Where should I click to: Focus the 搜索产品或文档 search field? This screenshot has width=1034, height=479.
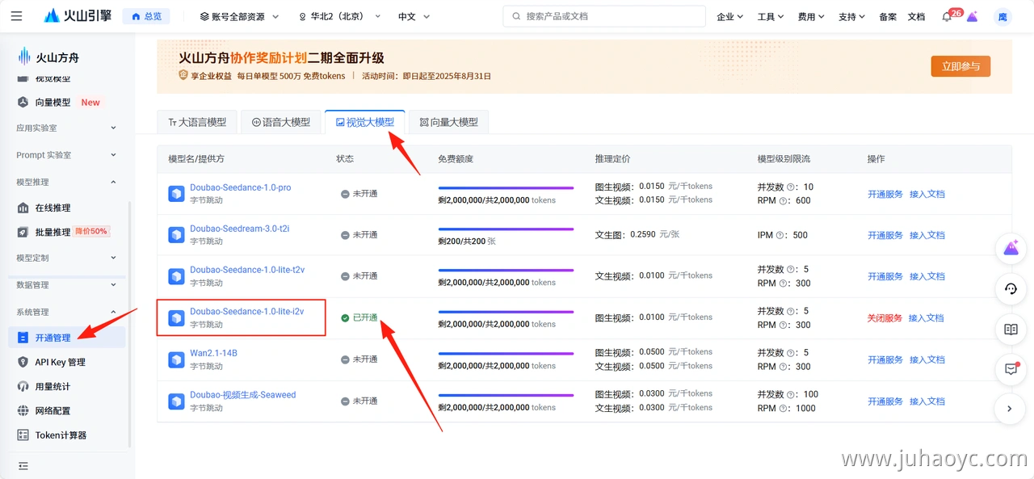click(603, 16)
